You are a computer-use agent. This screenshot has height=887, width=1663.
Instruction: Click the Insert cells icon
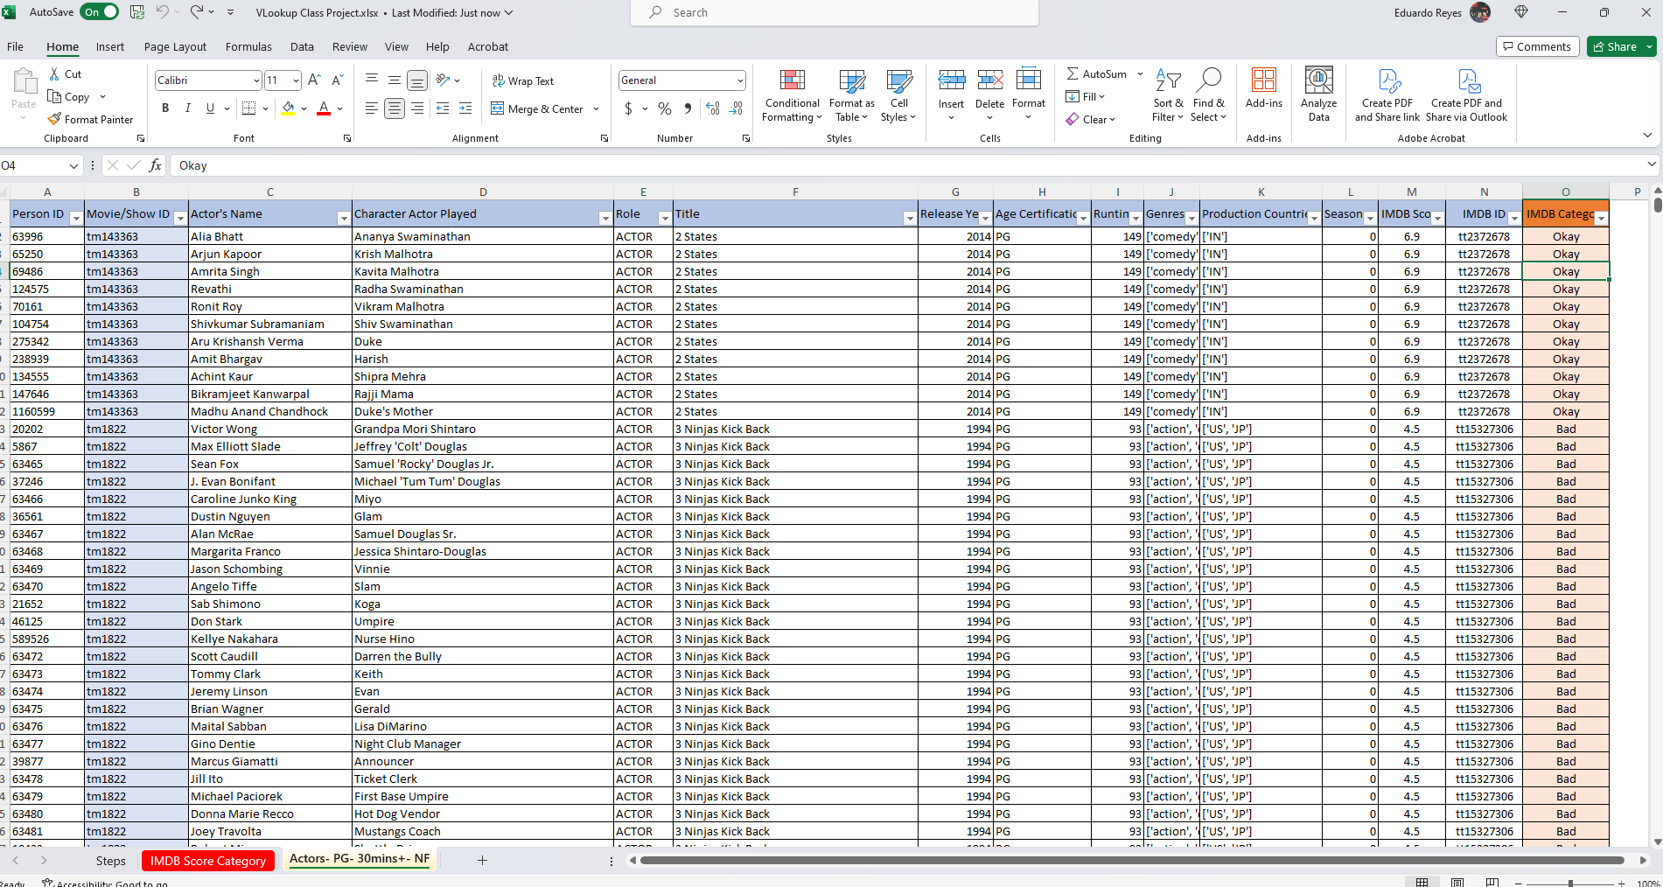pos(951,81)
